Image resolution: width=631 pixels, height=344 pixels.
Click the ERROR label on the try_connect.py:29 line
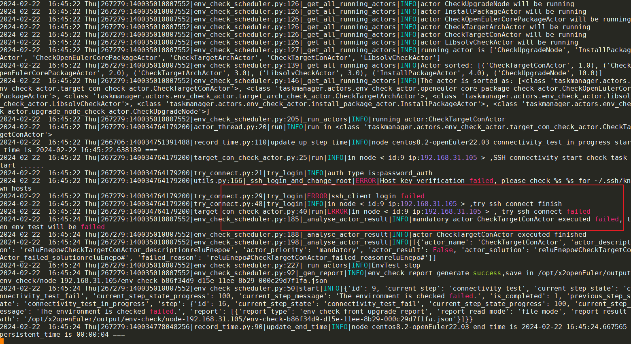[317, 196]
